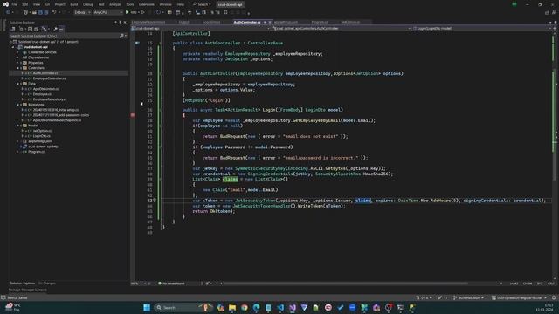
Task: Click the editor horizontal scrollbar
Action: pyautogui.click(x=345, y=283)
